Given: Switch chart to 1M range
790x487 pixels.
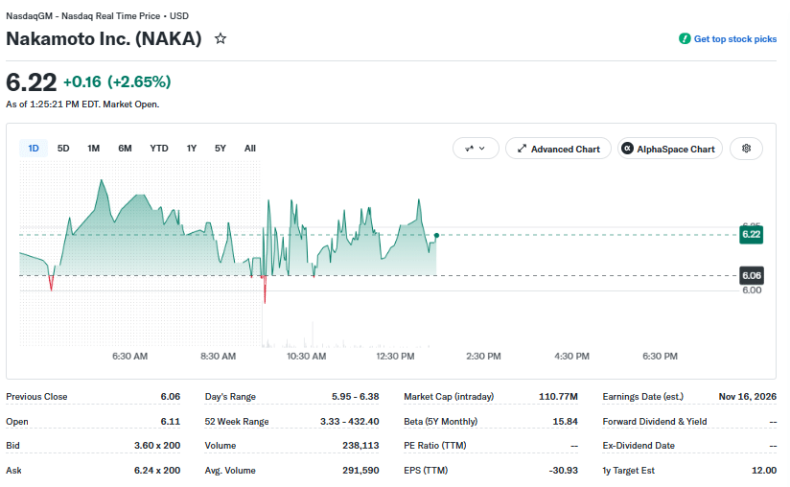Looking at the screenshot, I should 93,148.
